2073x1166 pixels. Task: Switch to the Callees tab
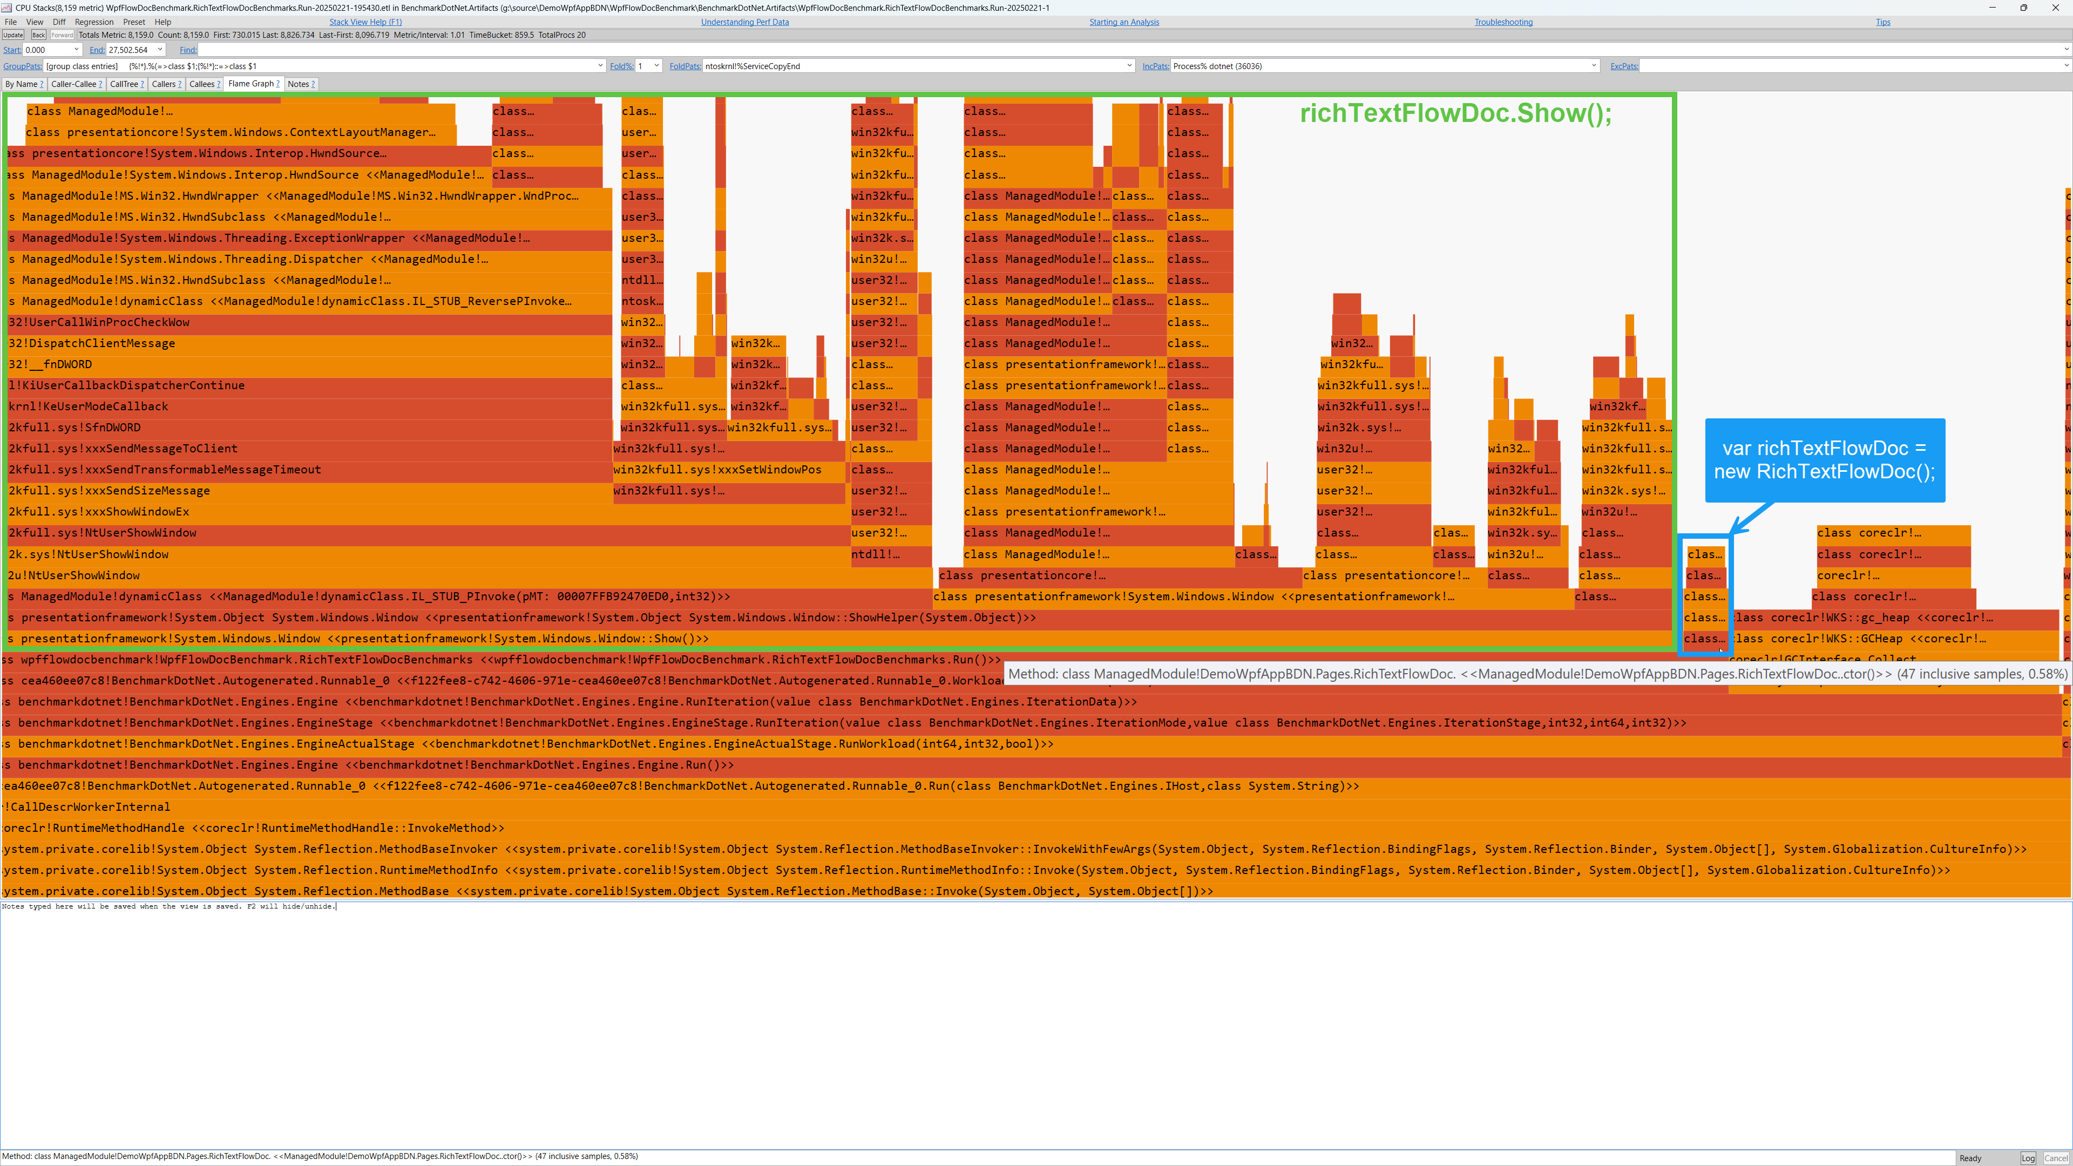[201, 85]
